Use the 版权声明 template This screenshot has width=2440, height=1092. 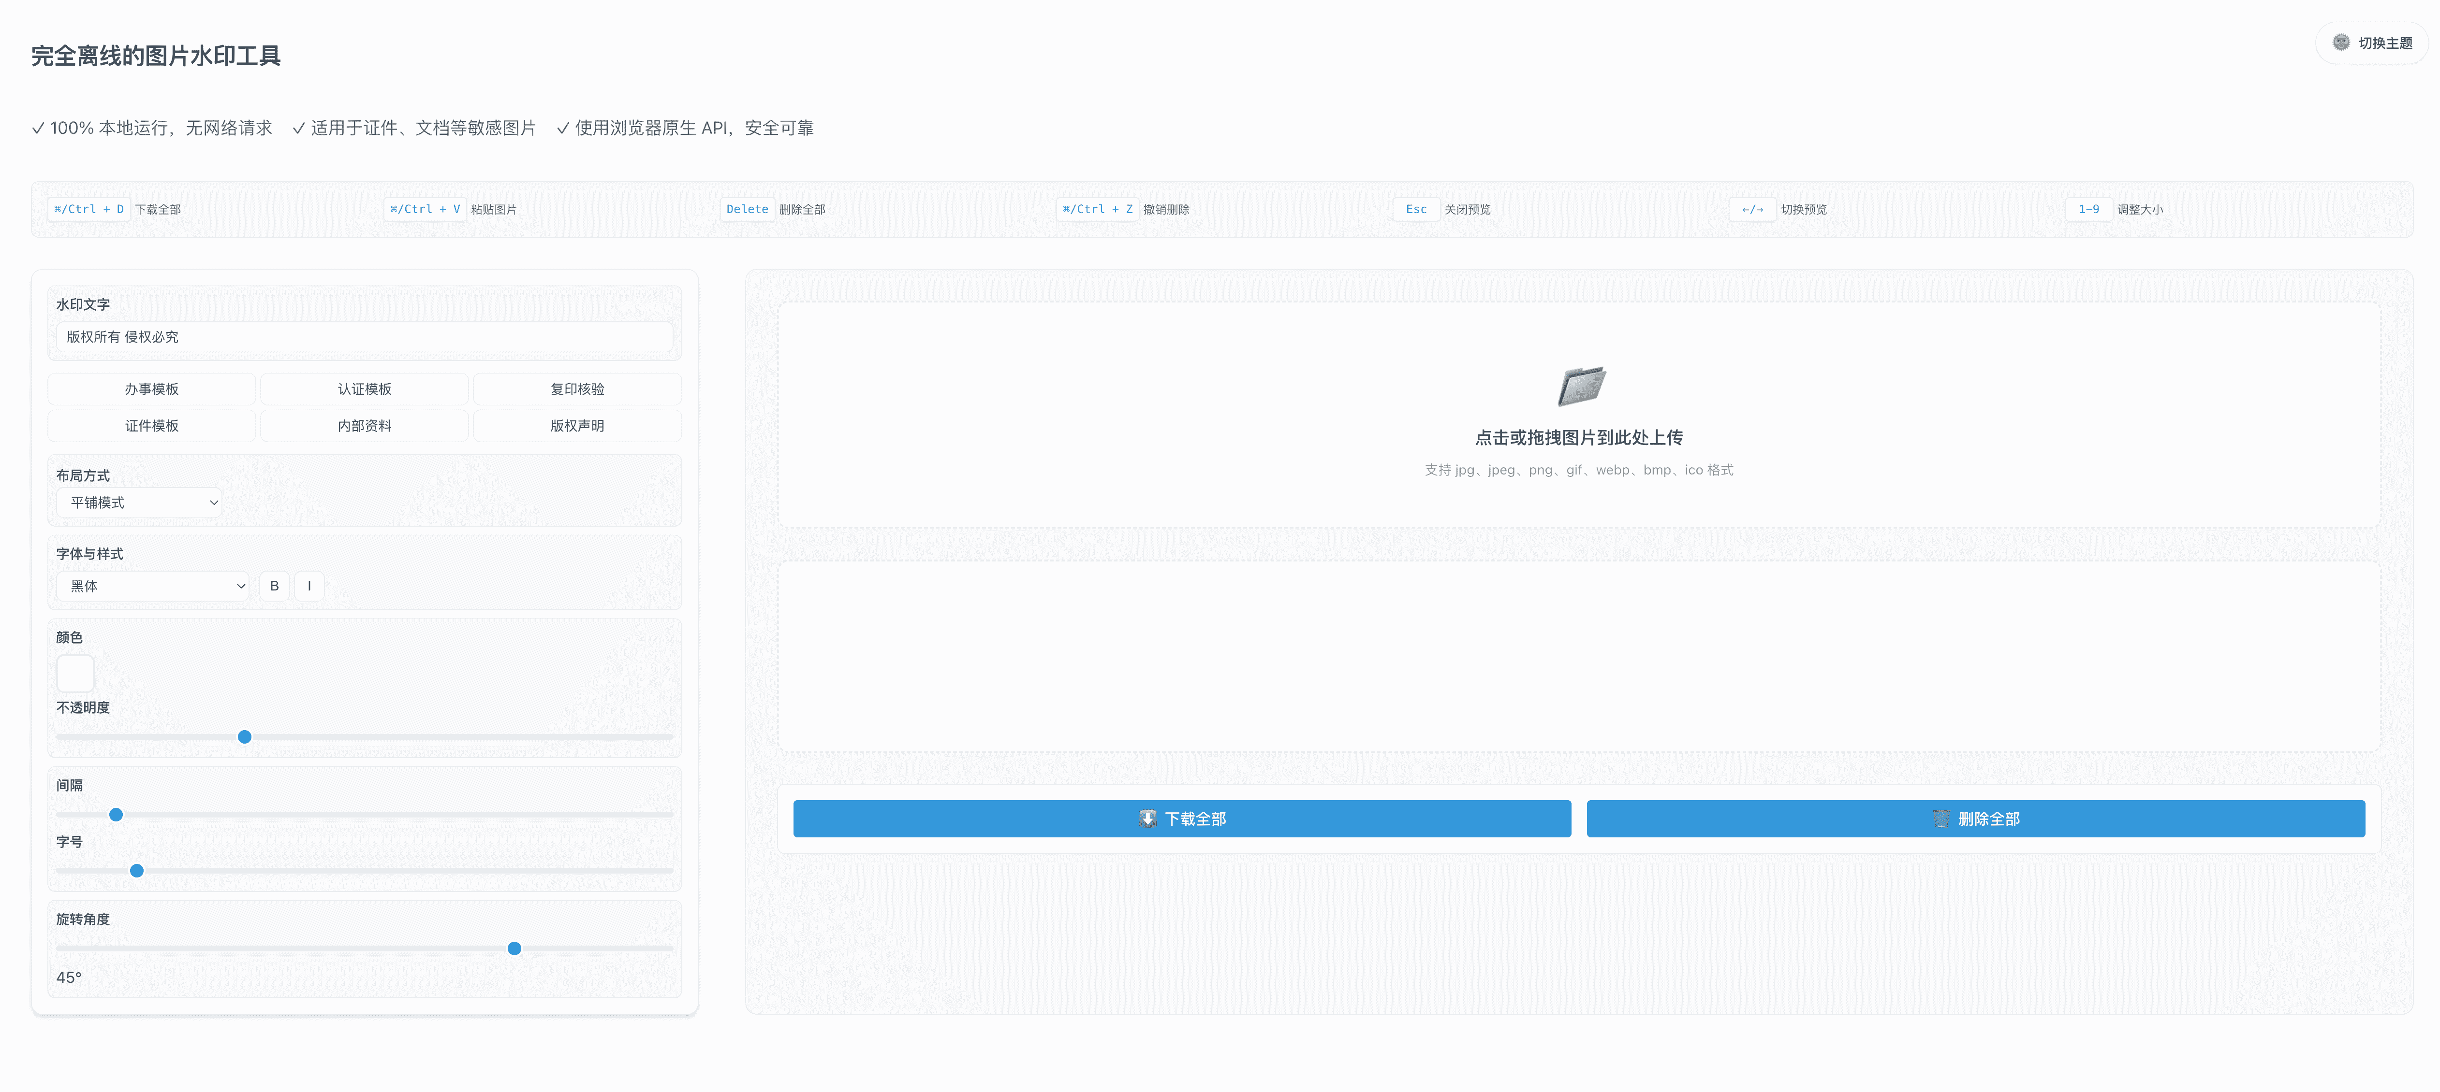tap(577, 426)
